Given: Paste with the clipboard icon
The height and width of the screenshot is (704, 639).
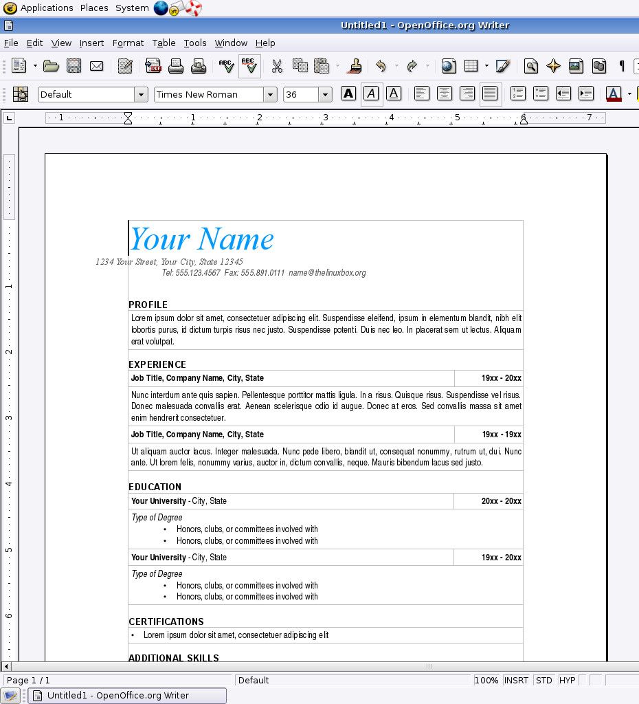Looking at the screenshot, I should [x=322, y=67].
